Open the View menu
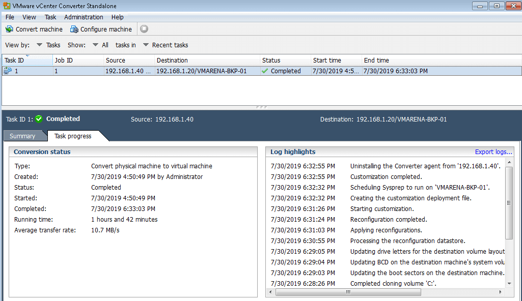This screenshot has height=301, width=522. (x=29, y=17)
